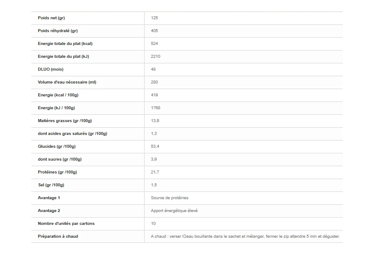The image size is (374, 254).
Task: Click the 'Poids réhydraté (gr)' label
Action: click(57, 31)
